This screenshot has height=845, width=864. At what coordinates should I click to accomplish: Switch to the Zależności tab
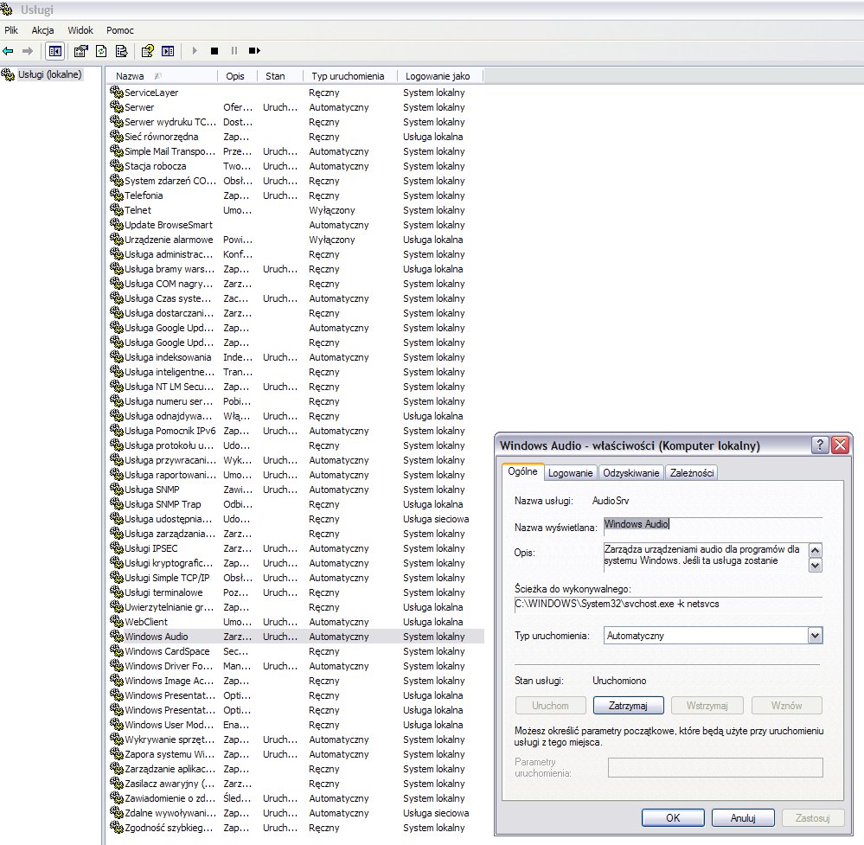(x=692, y=473)
